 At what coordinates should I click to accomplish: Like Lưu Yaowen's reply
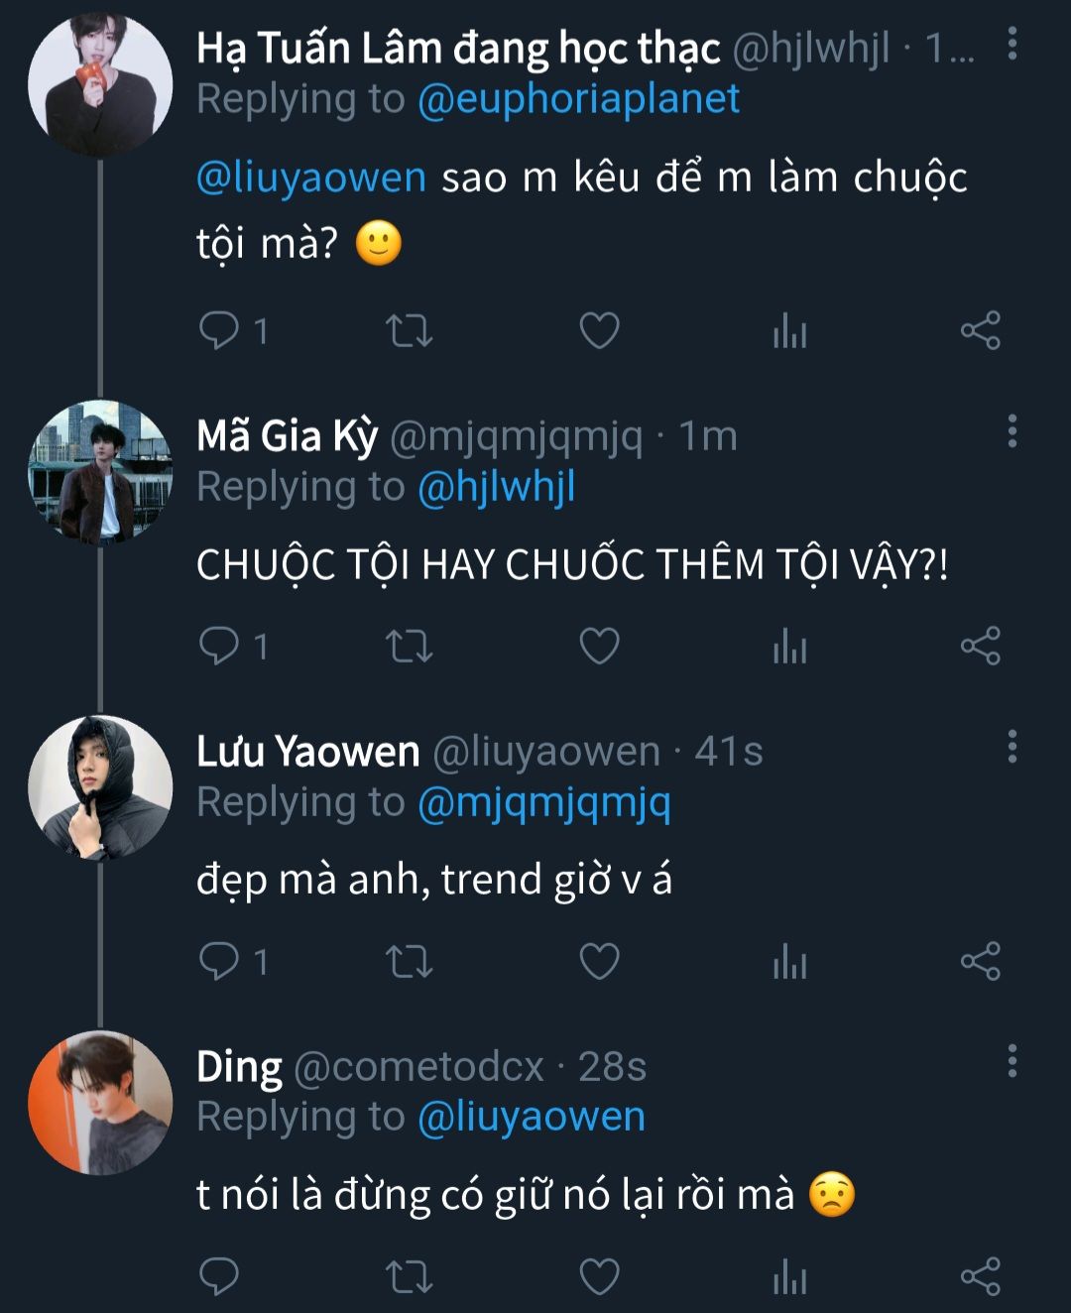(599, 961)
